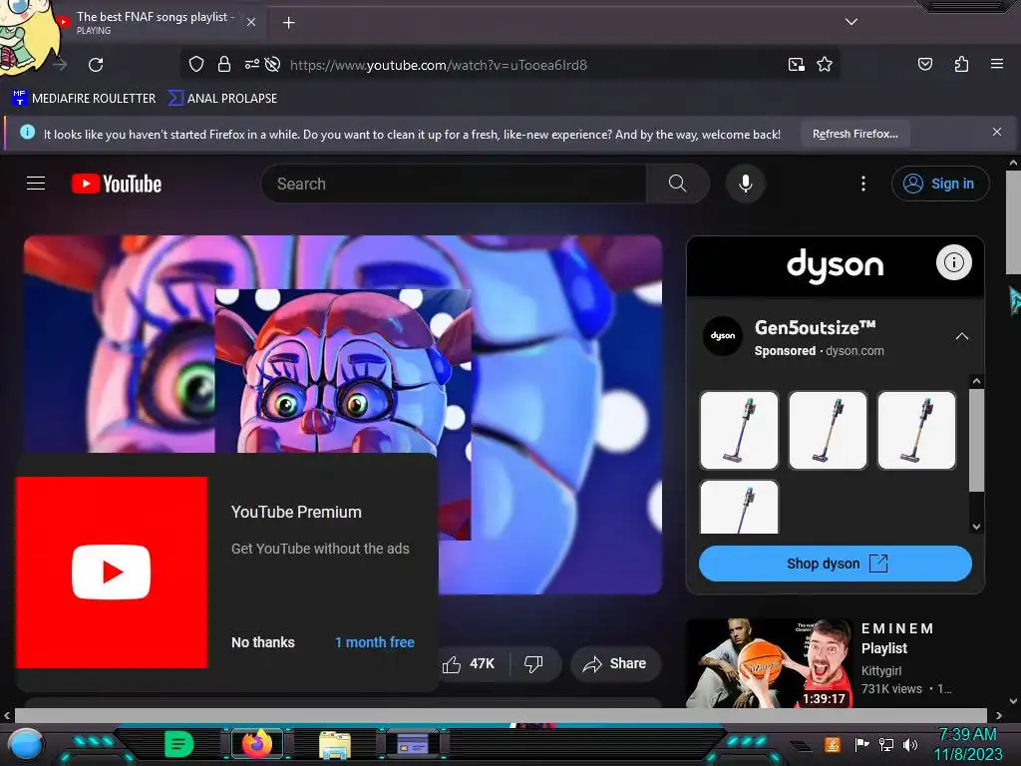Click the Shop dyson button
1021x766 pixels.
[836, 564]
